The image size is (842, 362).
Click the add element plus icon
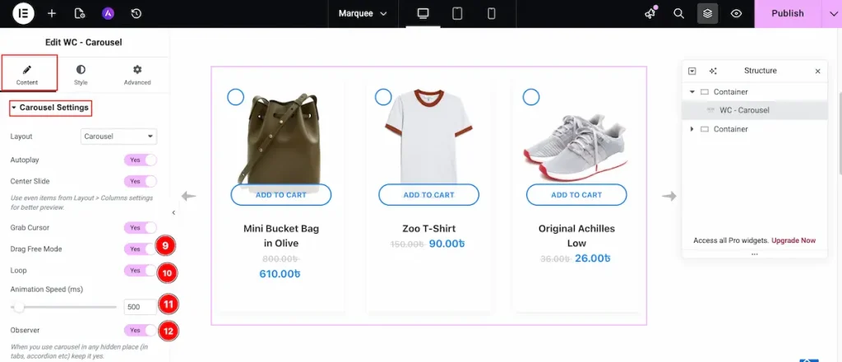click(x=52, y=13)
